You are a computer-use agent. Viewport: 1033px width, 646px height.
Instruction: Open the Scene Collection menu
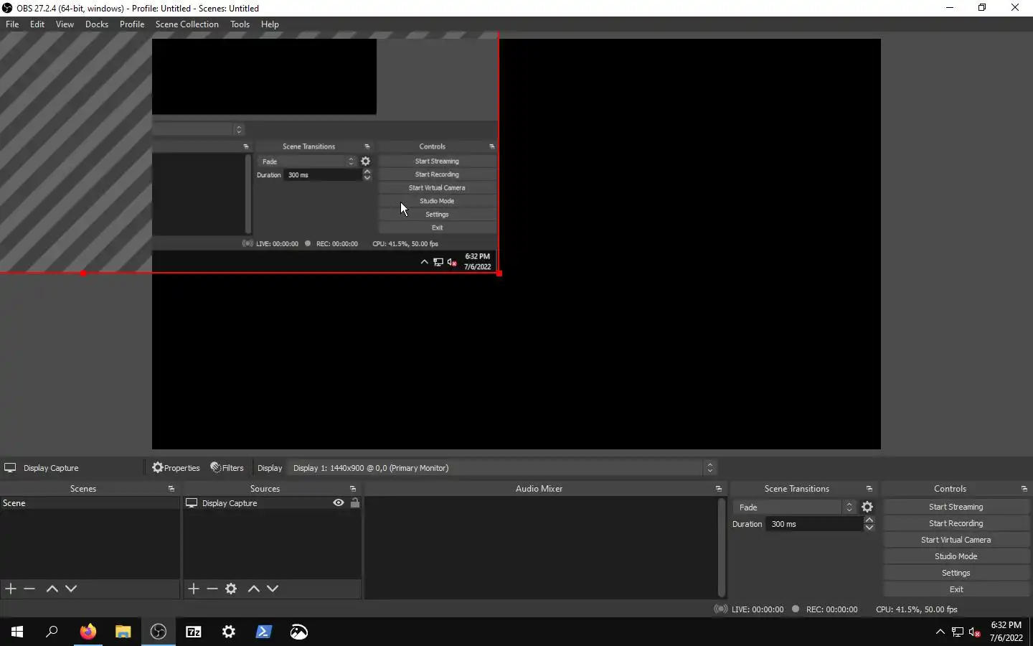187,24
